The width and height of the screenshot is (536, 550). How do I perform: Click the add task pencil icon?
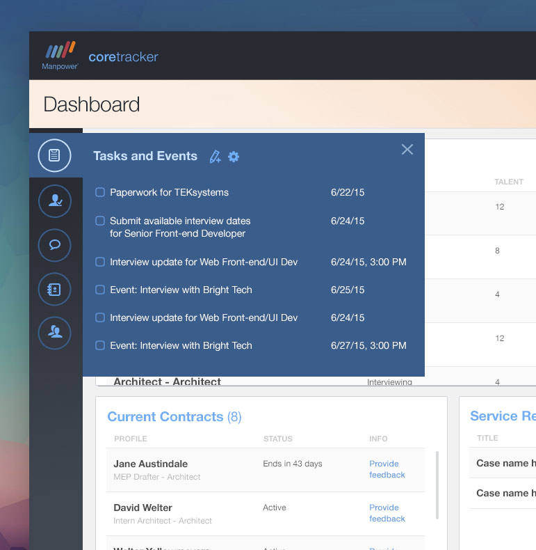pos(215,157)
